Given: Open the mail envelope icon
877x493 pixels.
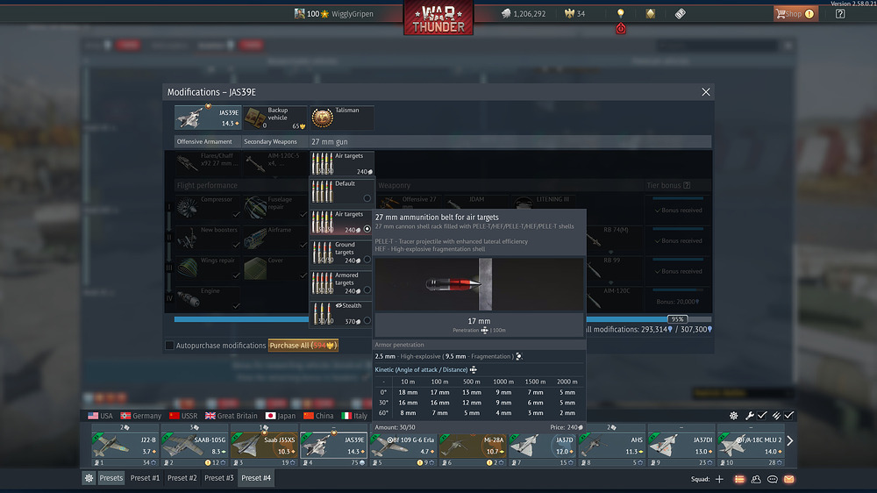Looking at the screenshot, I should (x=789, y=479).
